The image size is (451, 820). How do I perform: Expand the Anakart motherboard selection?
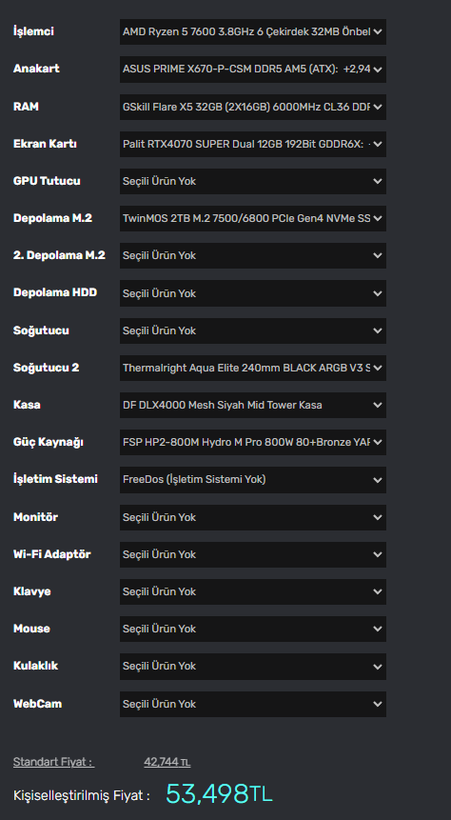point(253,69)
